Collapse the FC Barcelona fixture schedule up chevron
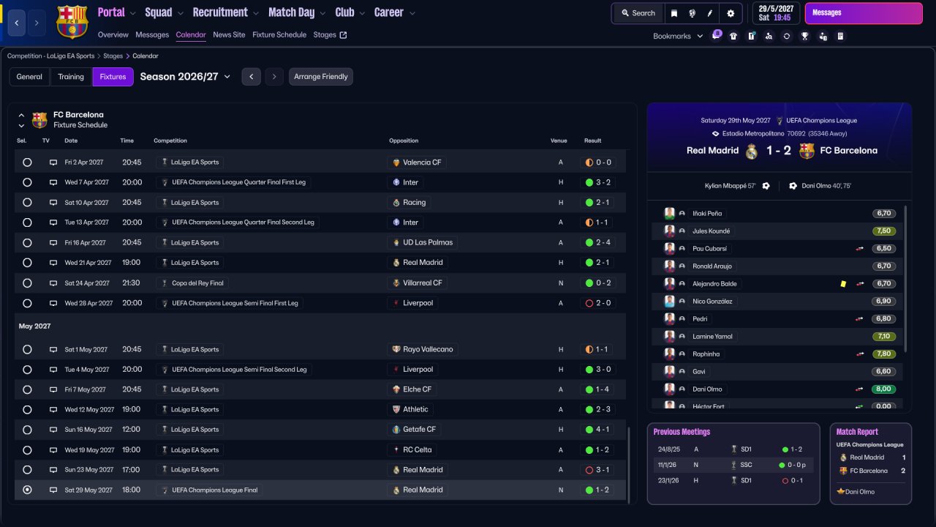Image resolution: width=936 pixels, height=527 pixels. pyautogui.click(x=21, y=115)
